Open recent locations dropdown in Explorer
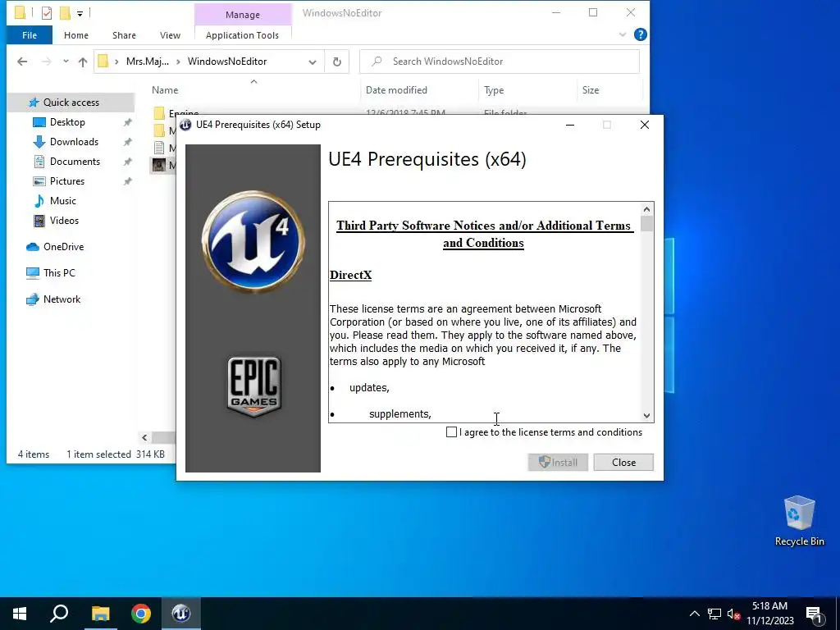 66,62
